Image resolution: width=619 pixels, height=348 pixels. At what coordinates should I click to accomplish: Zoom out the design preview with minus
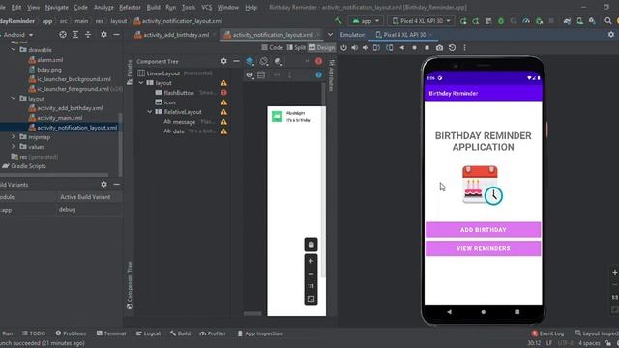tap(310, 274)
